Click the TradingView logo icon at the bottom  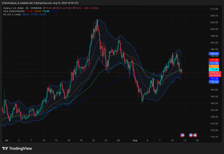pyautogui.click(x=5, y=148)
